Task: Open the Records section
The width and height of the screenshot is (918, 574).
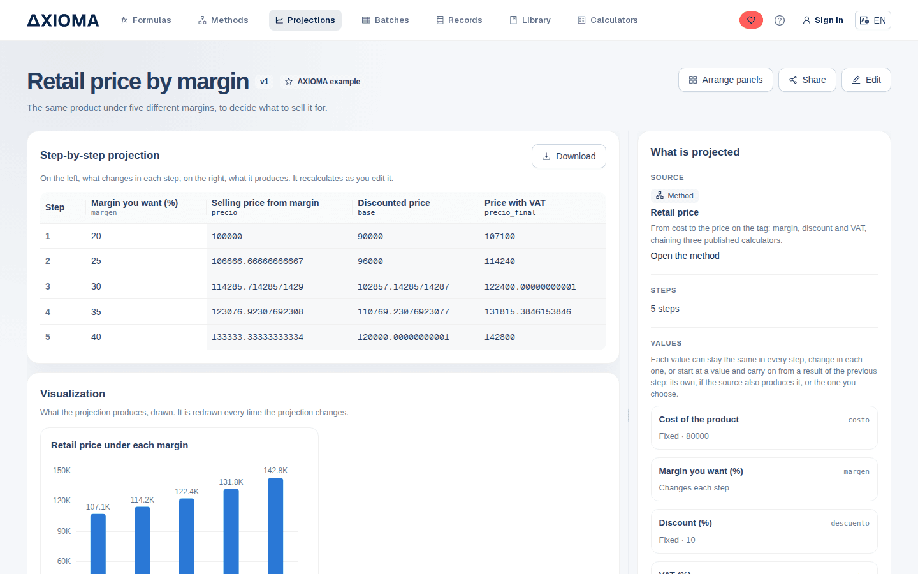Action: pos(459,20)
